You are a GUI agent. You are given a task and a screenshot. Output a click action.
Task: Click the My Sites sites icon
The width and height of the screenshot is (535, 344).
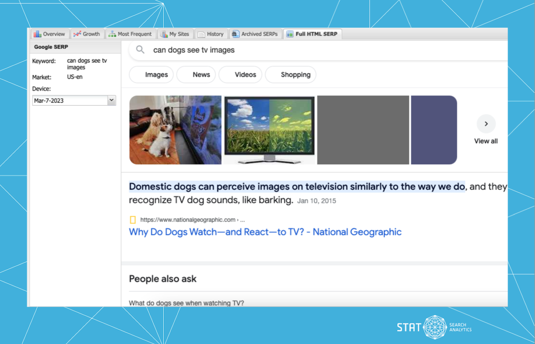click(163, 34)
